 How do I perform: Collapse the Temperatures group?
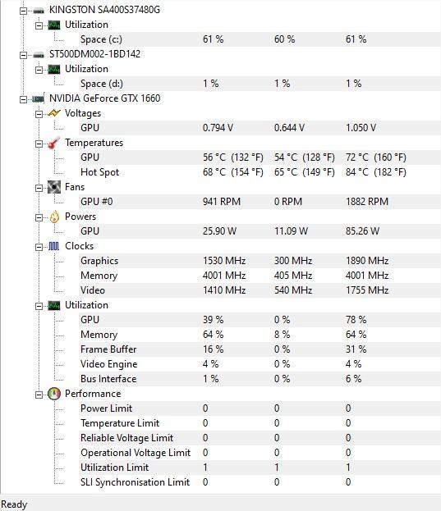pos(39,144)
